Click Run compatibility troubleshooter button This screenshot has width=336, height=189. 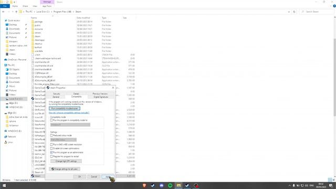point(65,109)
